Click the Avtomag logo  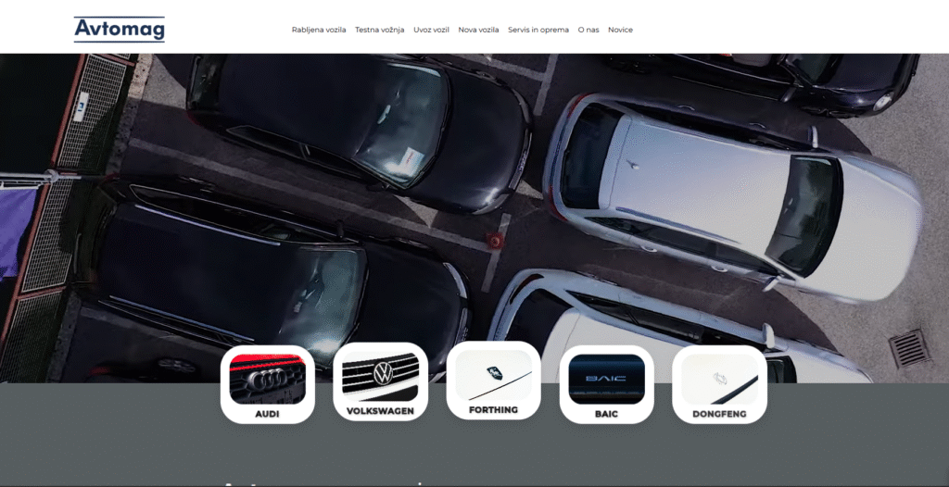(120, 30)
